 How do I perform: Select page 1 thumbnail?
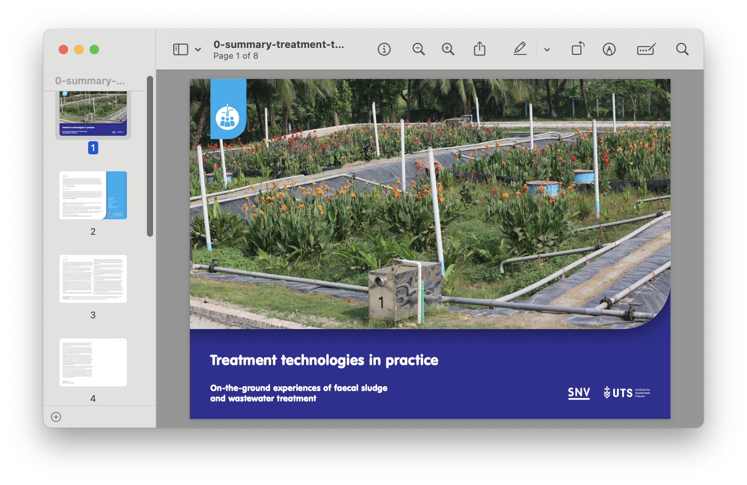click(93, 114)
